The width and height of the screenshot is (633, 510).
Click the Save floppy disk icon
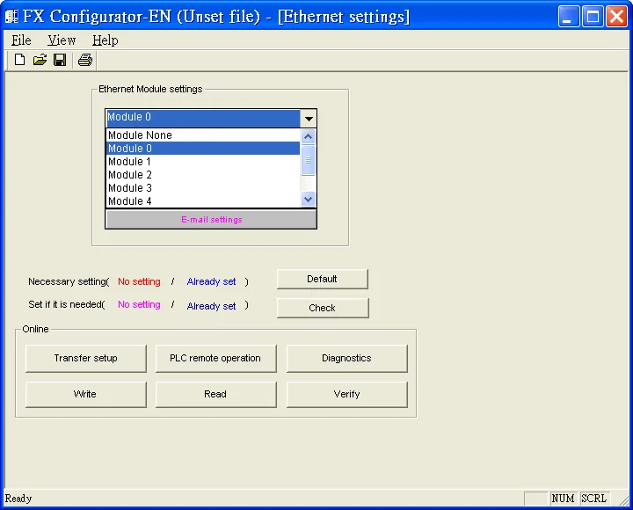click(x=60, y=60)
